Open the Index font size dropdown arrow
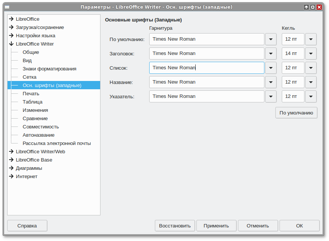 (310, 96)
